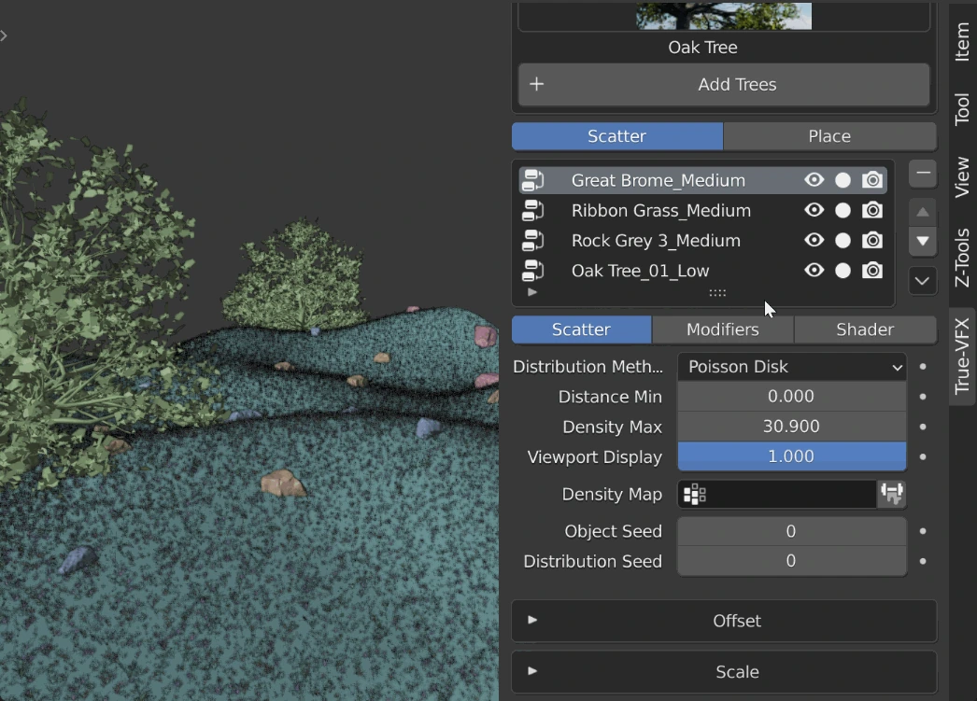Click render camera icon for Oak Tree_01_Low
The width and height of the screenshot is (977, 701).
[872, 271]
